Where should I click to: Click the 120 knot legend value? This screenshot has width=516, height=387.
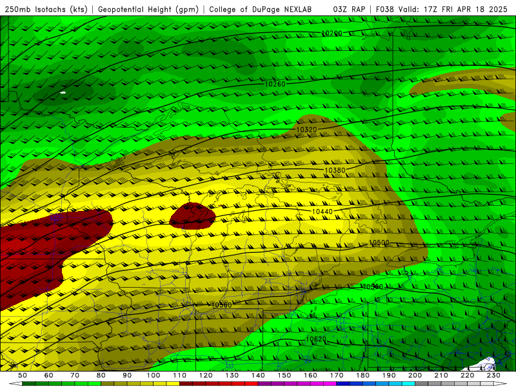206,375
